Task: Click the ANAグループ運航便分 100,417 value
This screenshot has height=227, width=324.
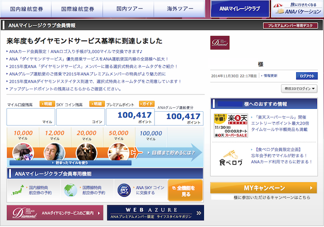Action: pyautogui.click(x=183, y=116)
